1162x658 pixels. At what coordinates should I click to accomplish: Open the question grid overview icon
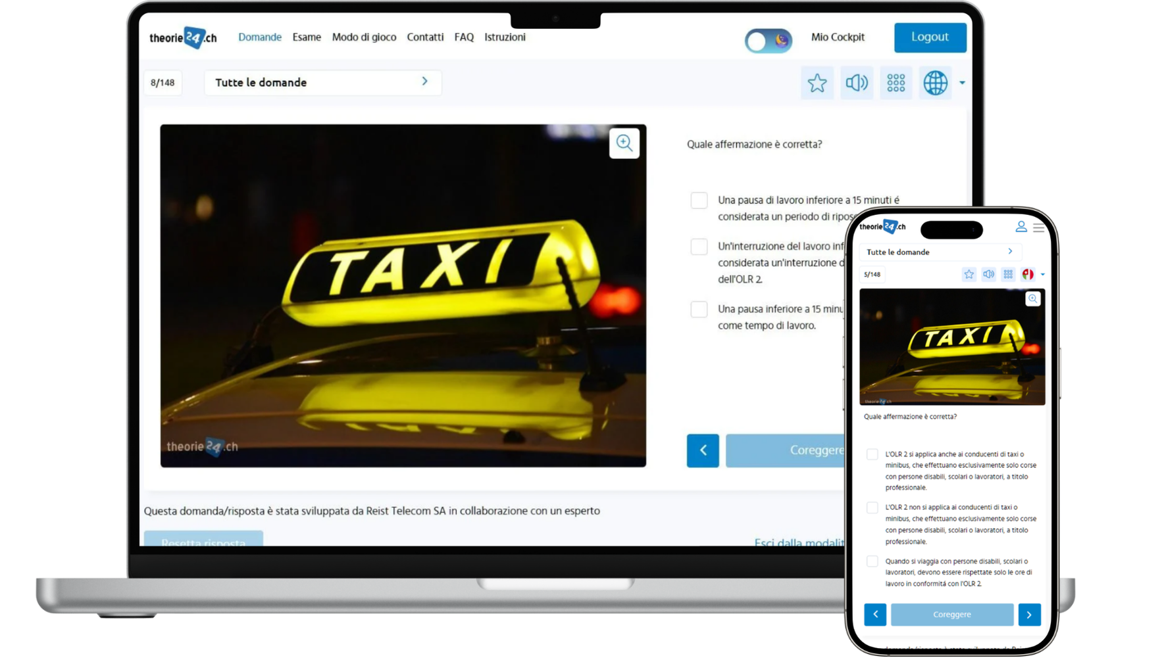(x=896, y=83)
